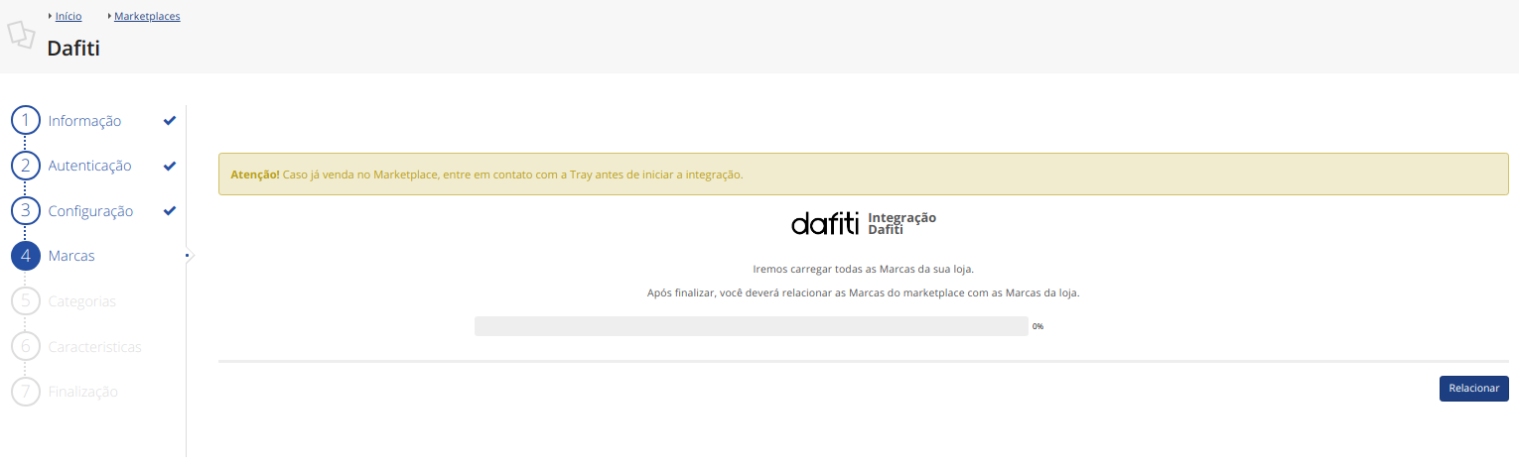Click the arrow before Início breadcrumb
Image resolution: width=1519 pixels, height=466 pixels.
50,16
